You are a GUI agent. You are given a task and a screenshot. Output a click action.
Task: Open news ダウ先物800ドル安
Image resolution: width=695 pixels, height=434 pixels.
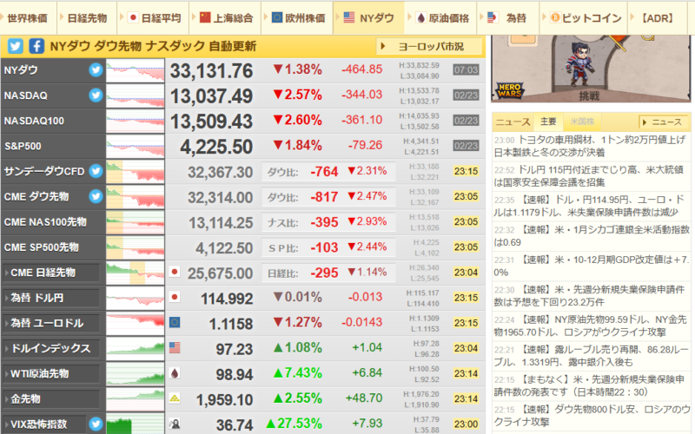tap(591, 416)
